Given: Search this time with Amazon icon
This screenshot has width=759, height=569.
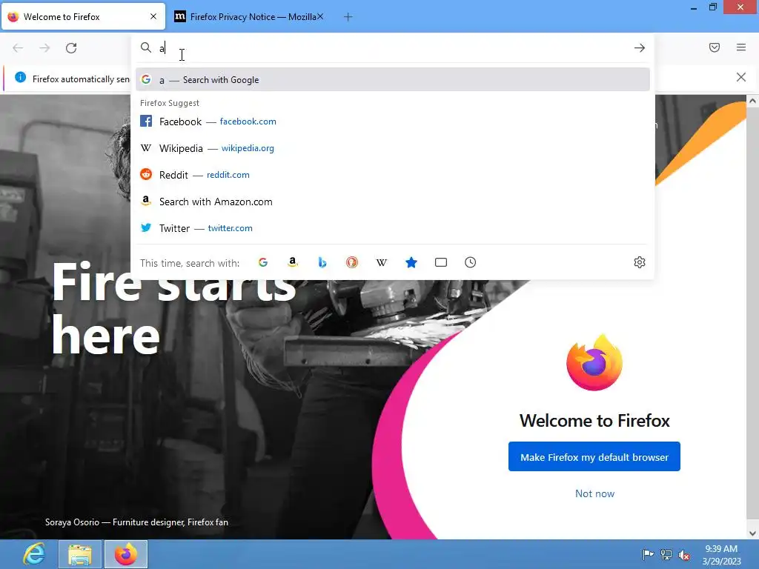Looking at the screenshot, I should [x=292, y=262].
